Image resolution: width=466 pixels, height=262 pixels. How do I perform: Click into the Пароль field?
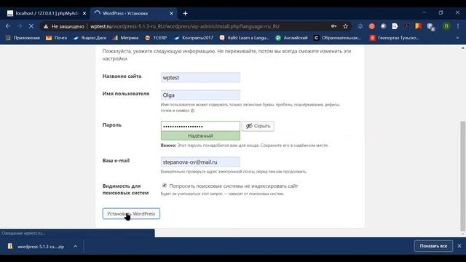pos(200,126)
